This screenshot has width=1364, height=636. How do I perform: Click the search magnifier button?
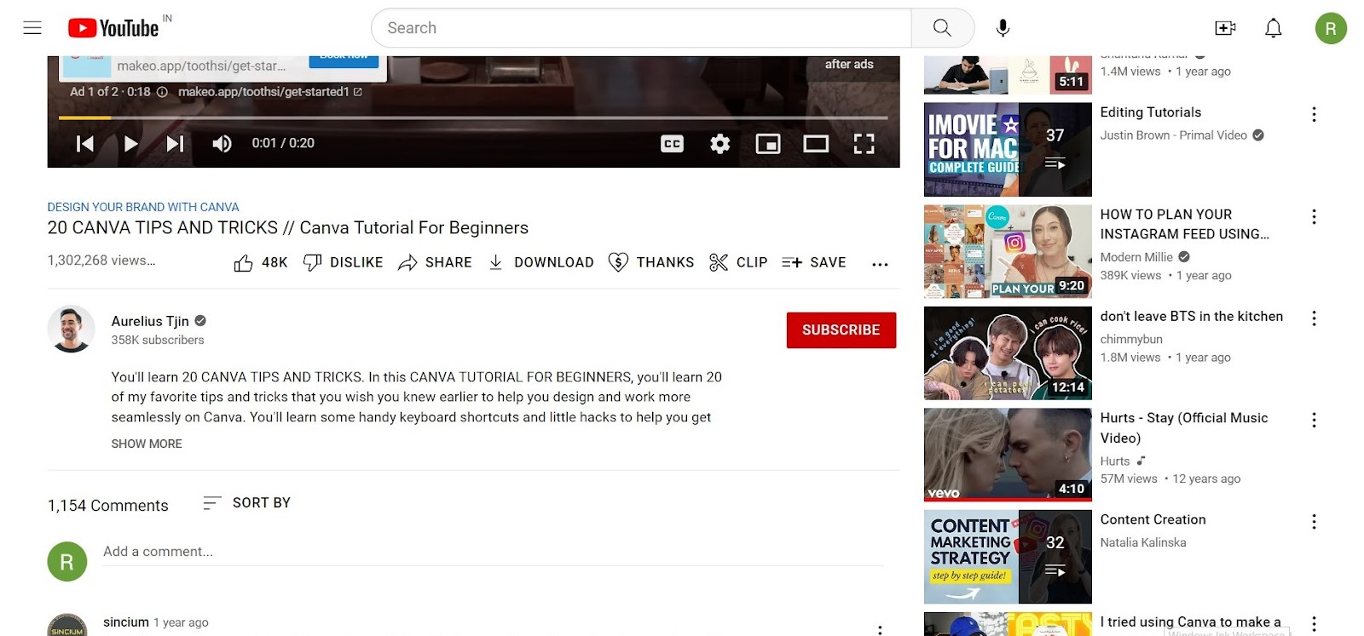click(x=942, y=28)
